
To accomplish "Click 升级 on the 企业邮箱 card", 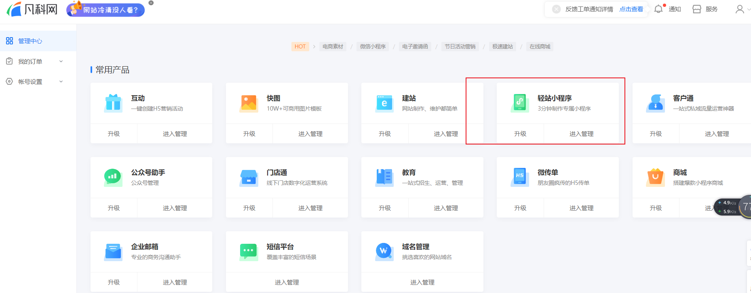I will click(x=114, y=282).
